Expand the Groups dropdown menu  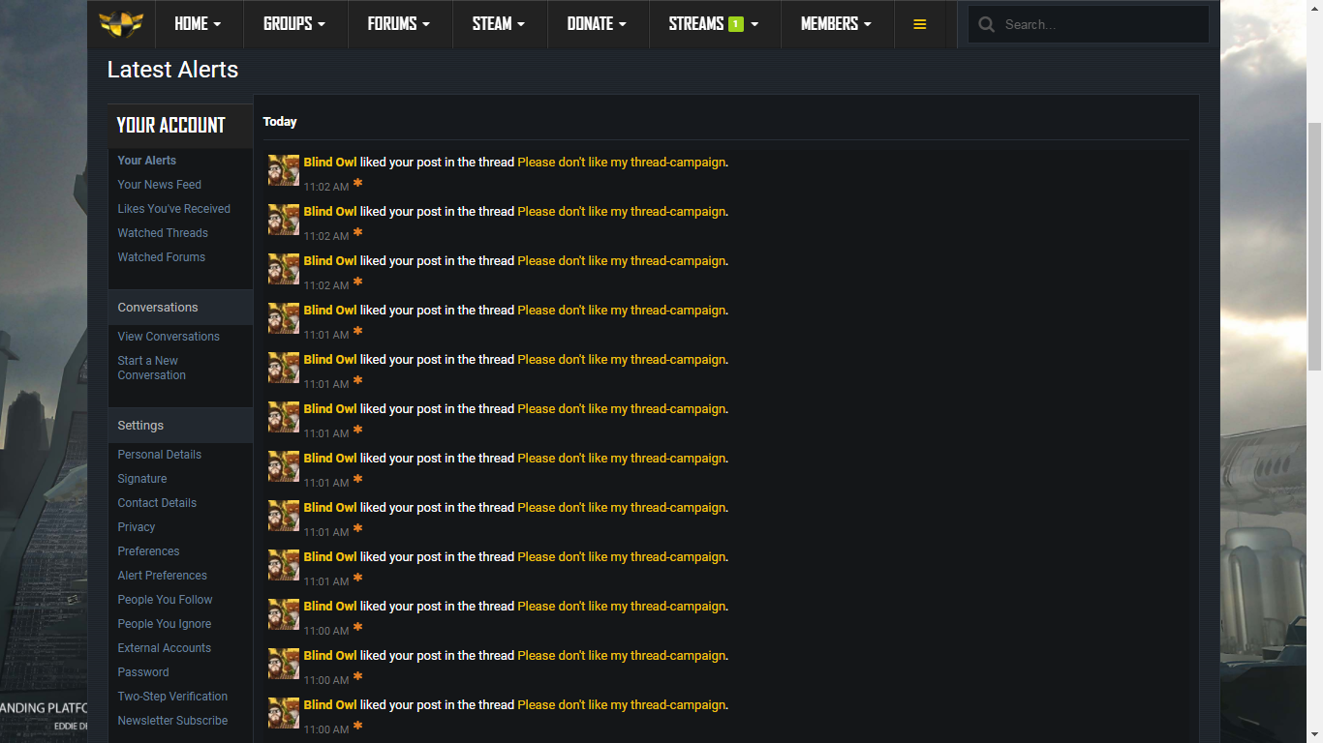[294, 24]
